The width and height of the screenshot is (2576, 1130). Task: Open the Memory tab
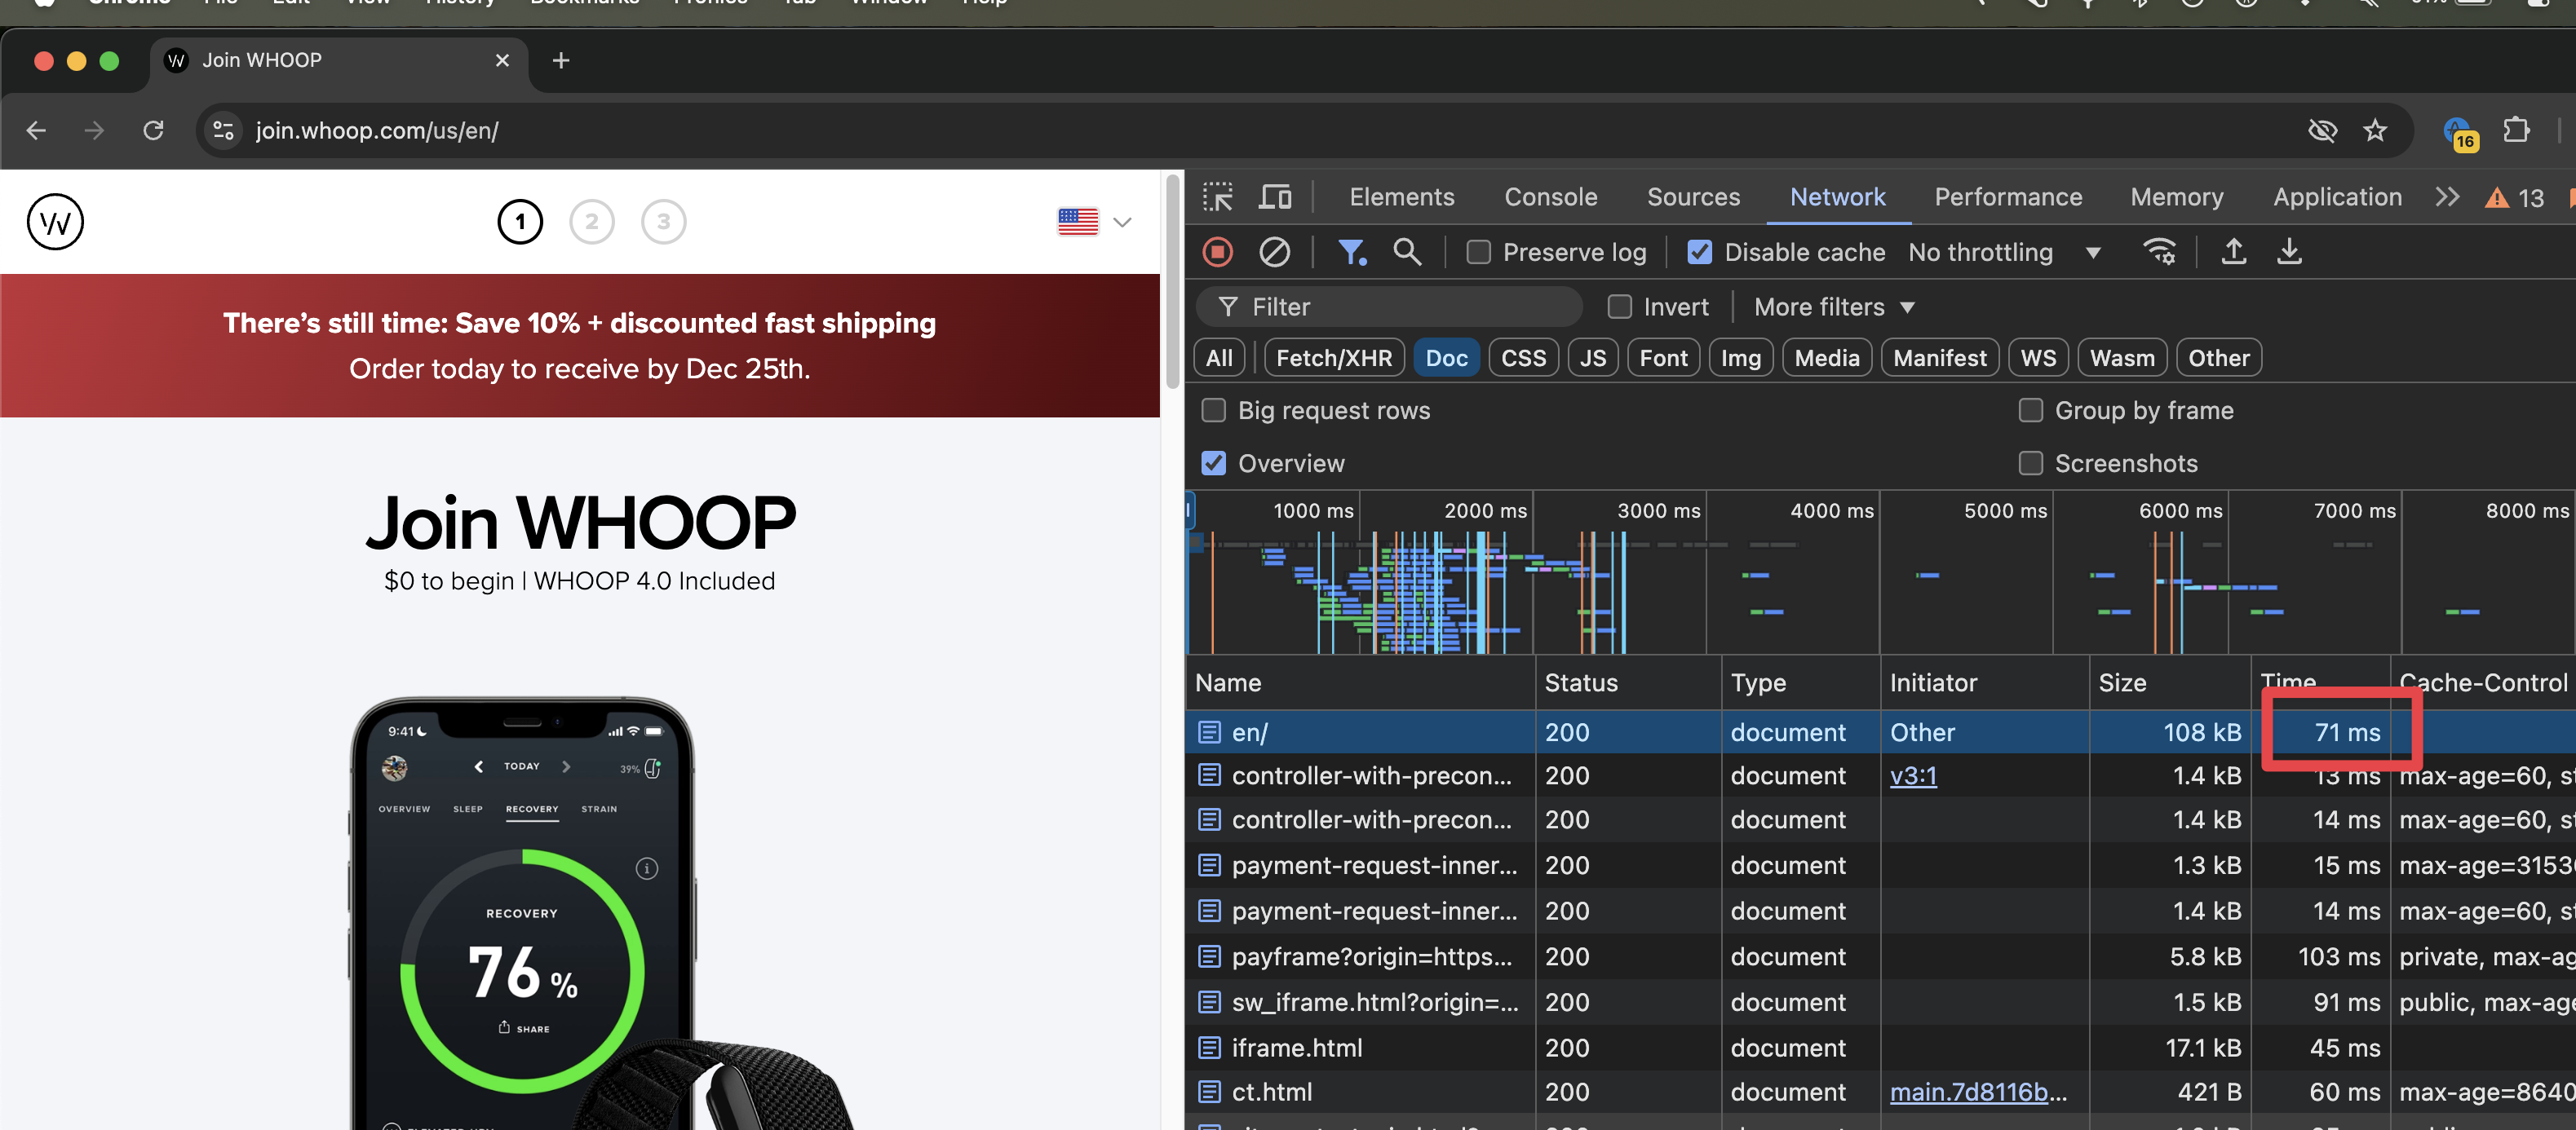[x=2177, y=196]
